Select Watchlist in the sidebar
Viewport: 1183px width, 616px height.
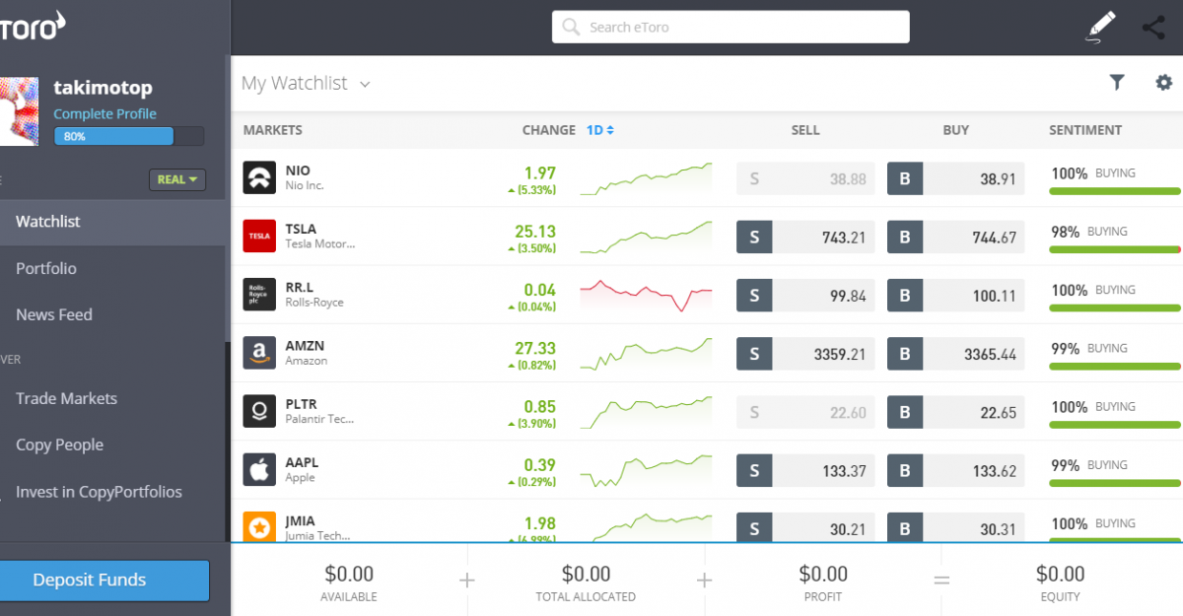coord(113,222)
